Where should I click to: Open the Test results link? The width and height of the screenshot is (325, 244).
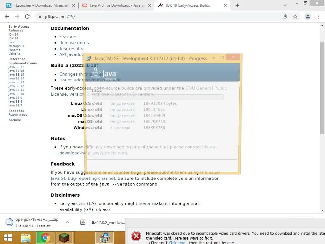pos(71,49)
